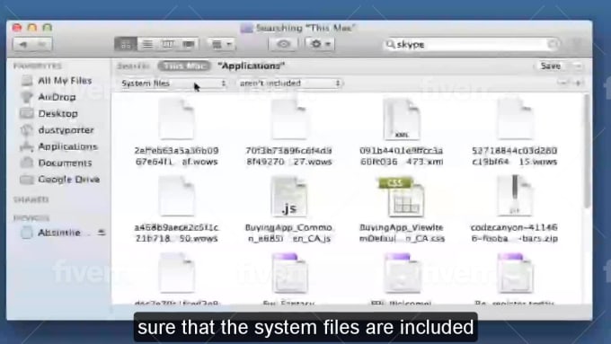Screen dimensions: 611x344
Task: Switch to column view
Action: point(167,44)
